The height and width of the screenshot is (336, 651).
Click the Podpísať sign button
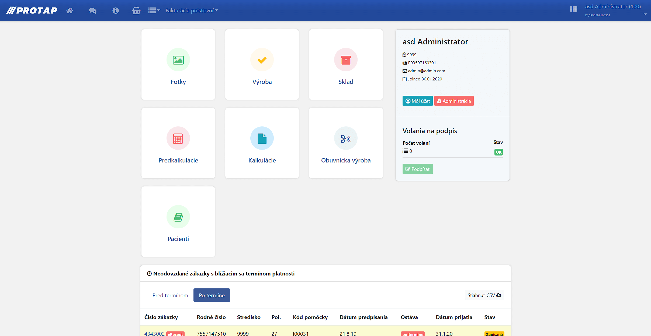[418, 169]
